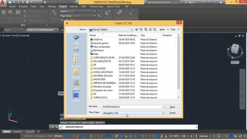This screenshot has width=247, height=139.
Task: Open the Insert ribbon tab
Action: 34,7
